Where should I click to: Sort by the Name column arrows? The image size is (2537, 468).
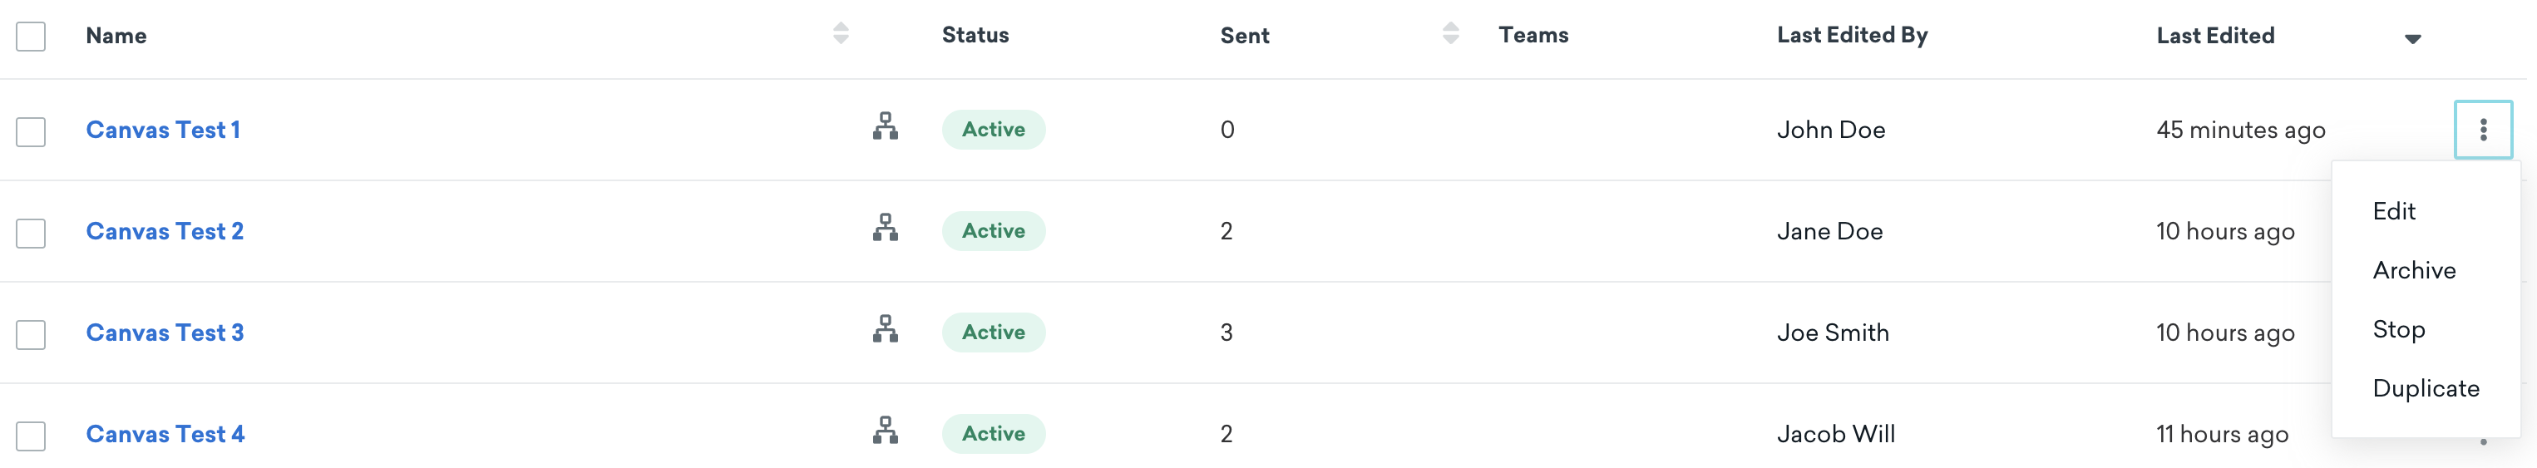click(x=840, y=33)
